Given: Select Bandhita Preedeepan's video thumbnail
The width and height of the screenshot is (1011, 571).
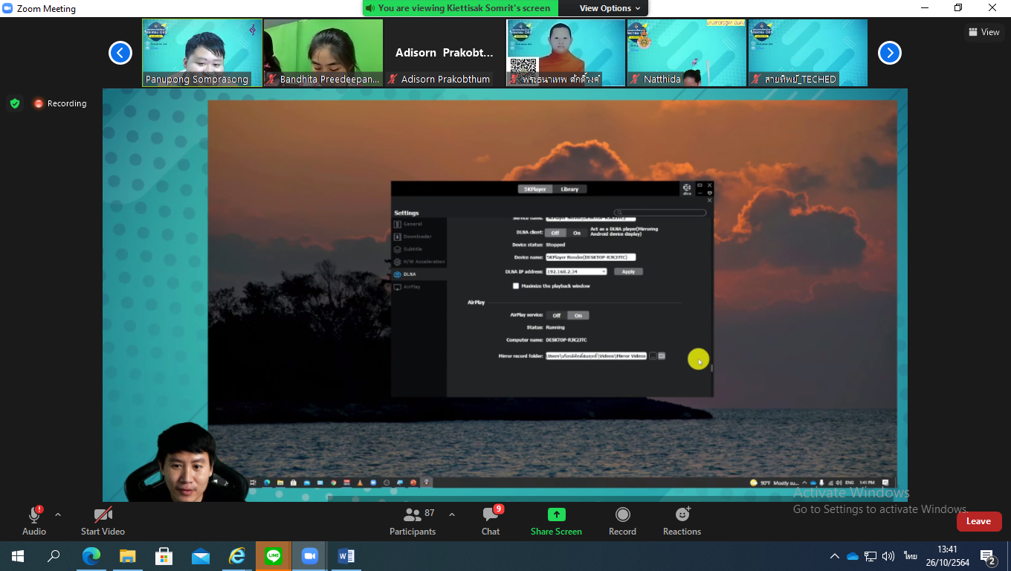Looking at the screenshot, I should click(x=323, y=53).
